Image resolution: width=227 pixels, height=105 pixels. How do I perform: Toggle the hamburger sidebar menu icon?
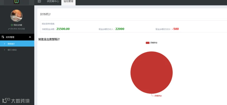pyautogui.click(x=39, y=1)
